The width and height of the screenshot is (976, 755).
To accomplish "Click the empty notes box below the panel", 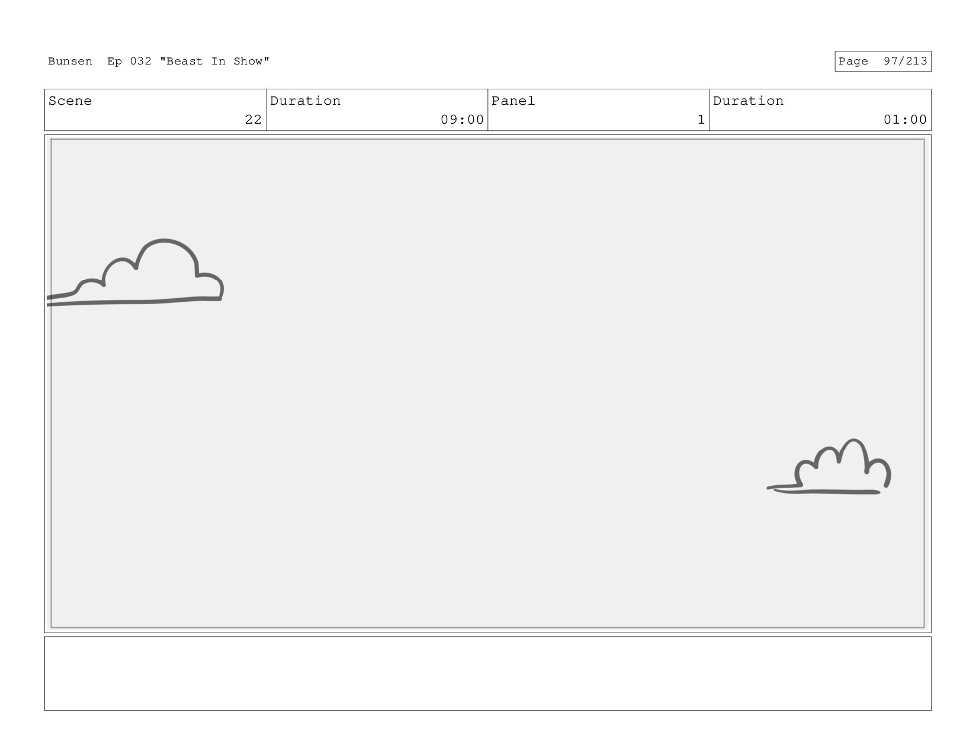I will [487, 673].
